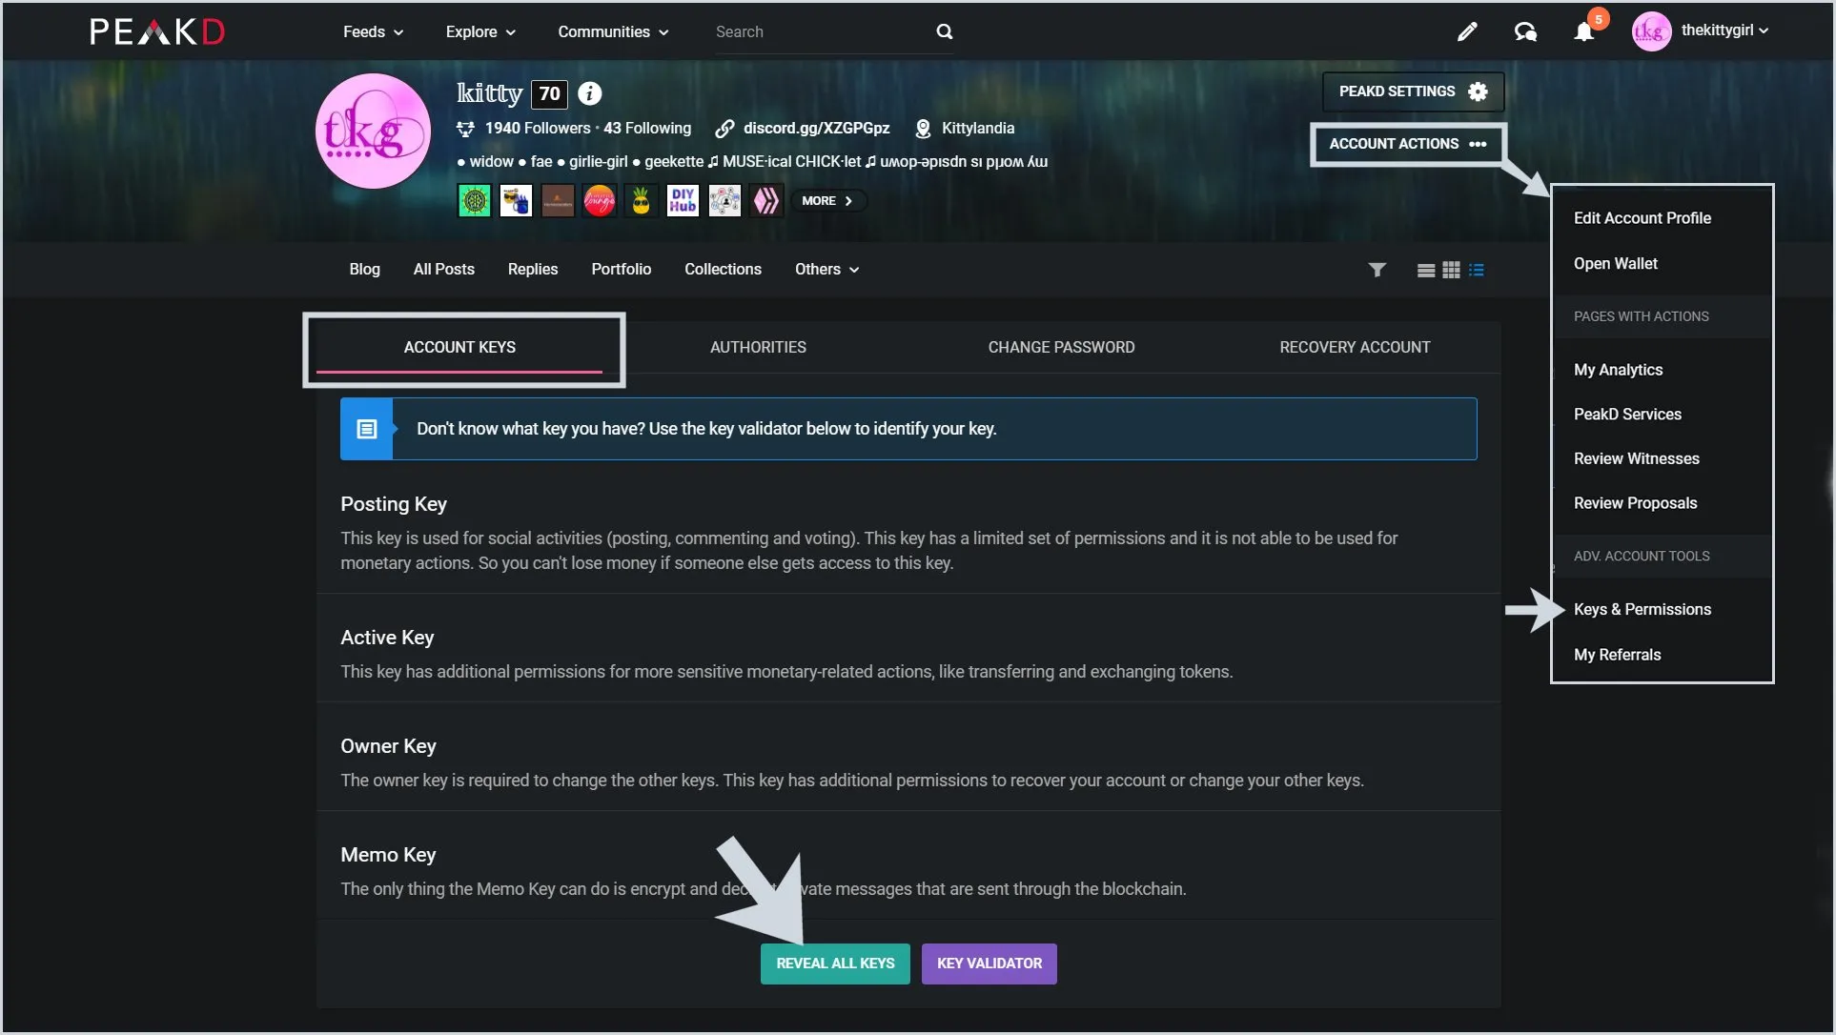Switch to Blog tab
This screenshot has width=1836, height=1035.
pyautogui.click(x=364, y=270)
